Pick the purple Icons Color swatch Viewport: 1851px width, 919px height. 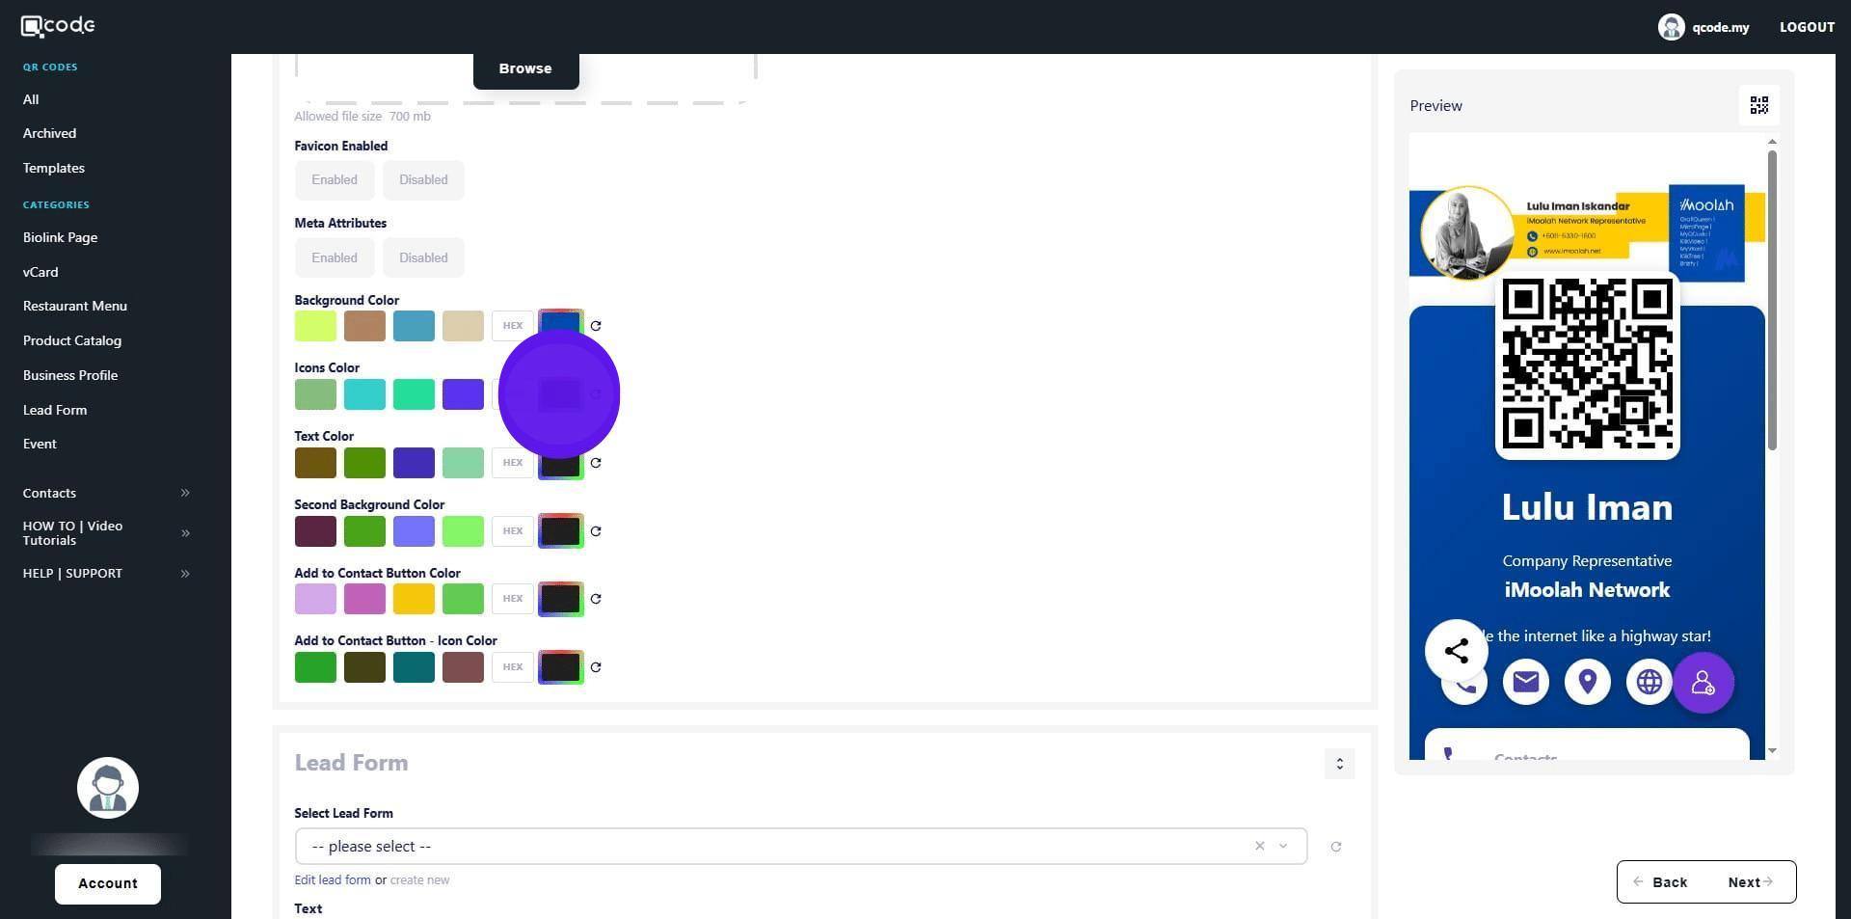(463, 394)
